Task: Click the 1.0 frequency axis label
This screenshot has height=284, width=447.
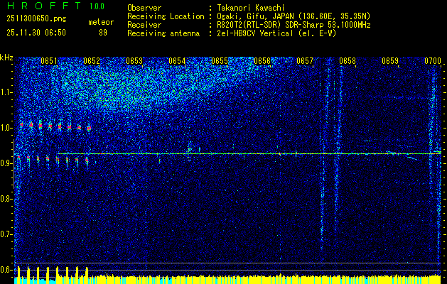Action: [x=6, y=128]
